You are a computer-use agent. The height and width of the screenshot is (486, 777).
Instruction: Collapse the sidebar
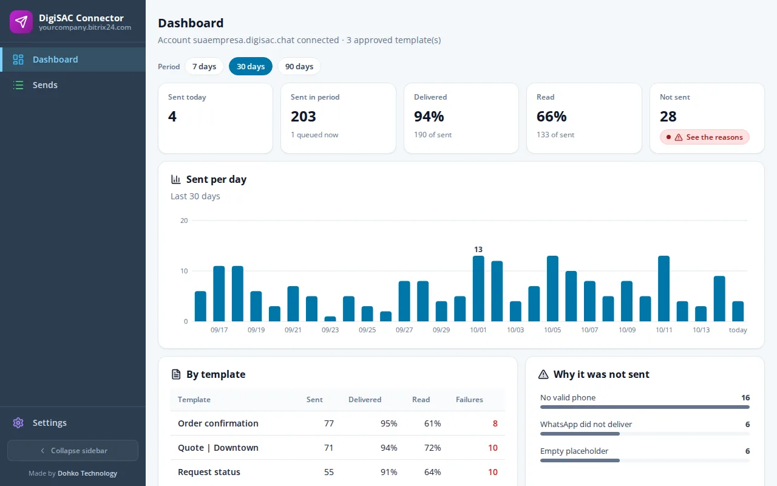pyautogui.click(x=73, y=451)
